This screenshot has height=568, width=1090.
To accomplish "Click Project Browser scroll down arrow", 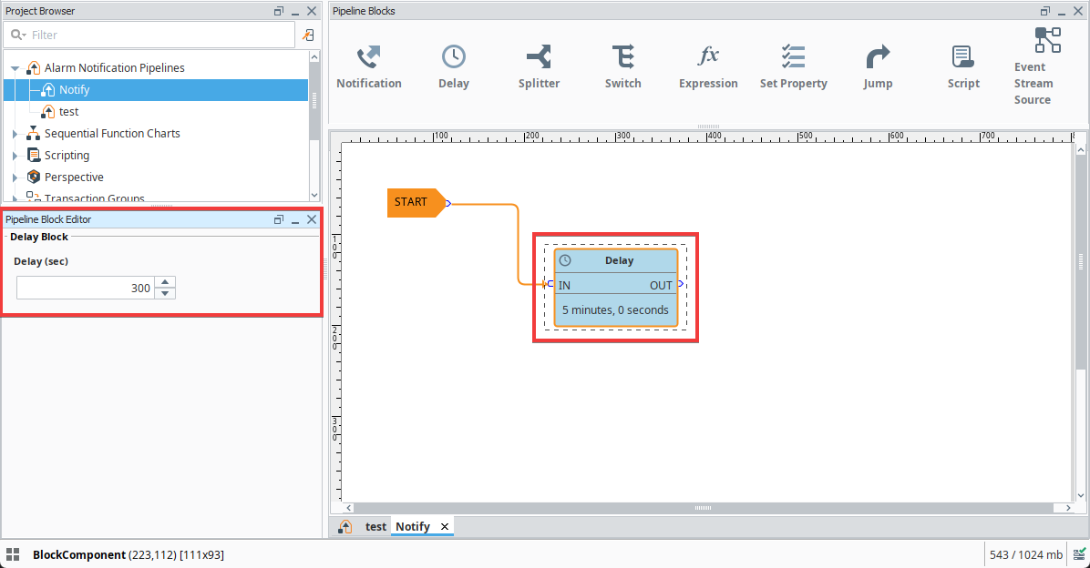I will point(314,196).
